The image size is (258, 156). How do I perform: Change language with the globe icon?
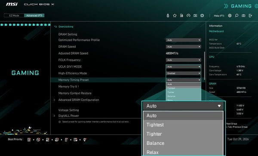[x=230, y=15]
